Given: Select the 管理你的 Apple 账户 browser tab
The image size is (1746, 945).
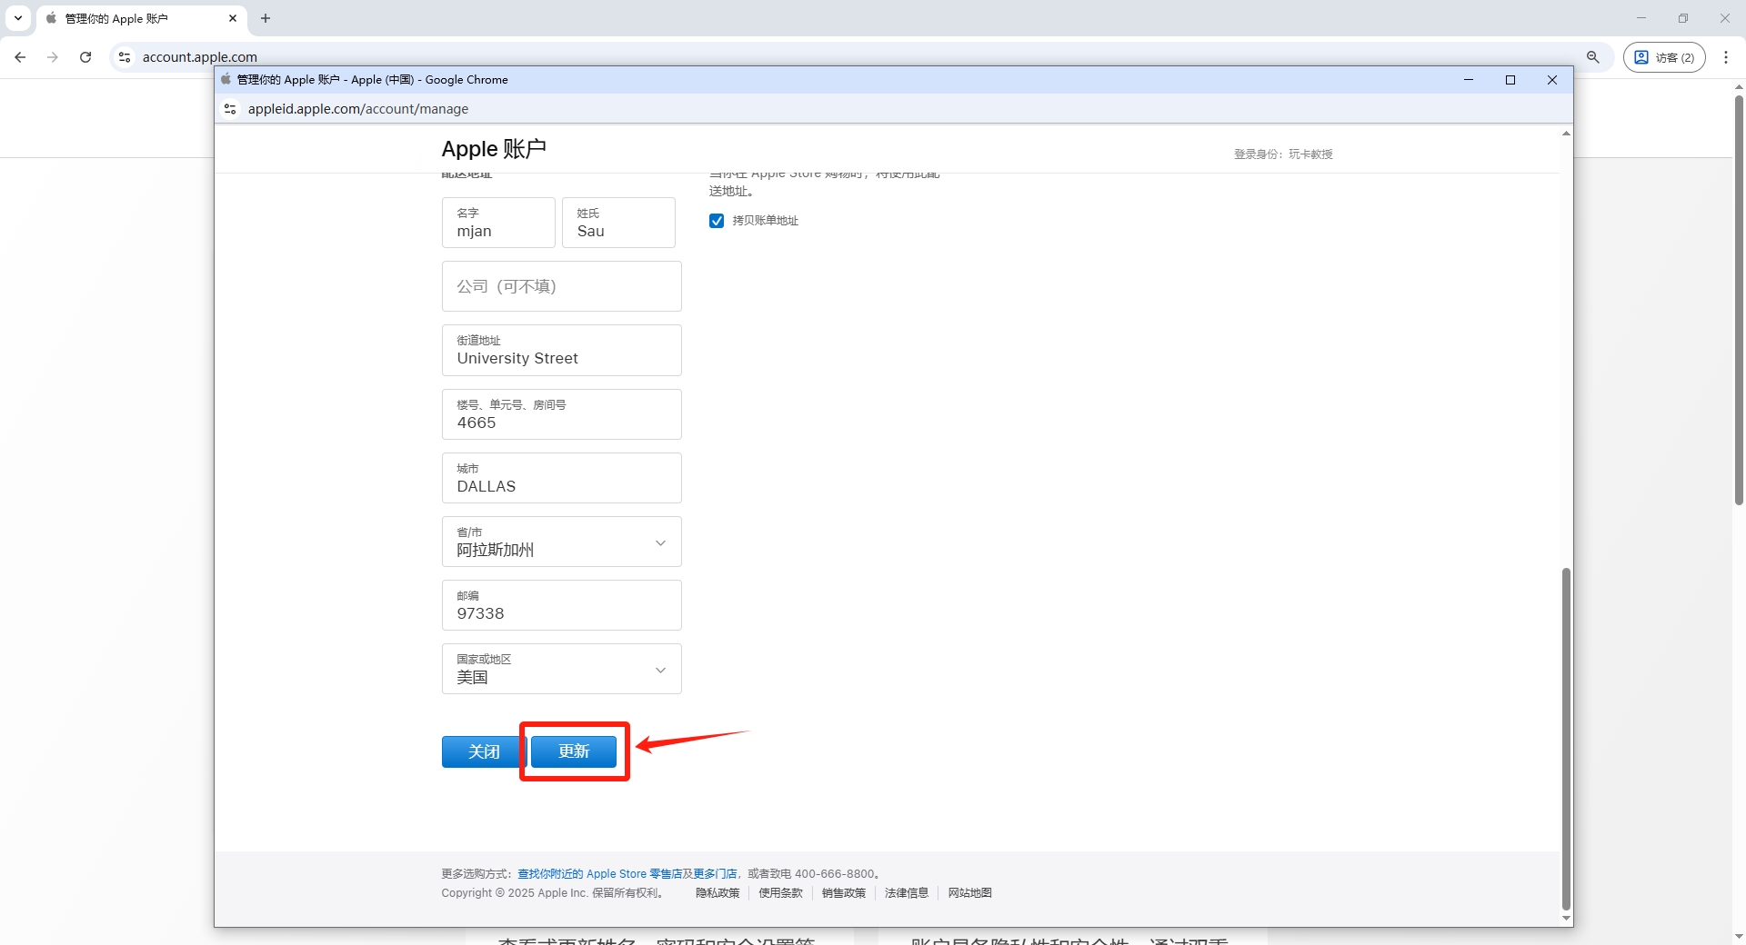Looking at the screenshot, I should (142, 18).
